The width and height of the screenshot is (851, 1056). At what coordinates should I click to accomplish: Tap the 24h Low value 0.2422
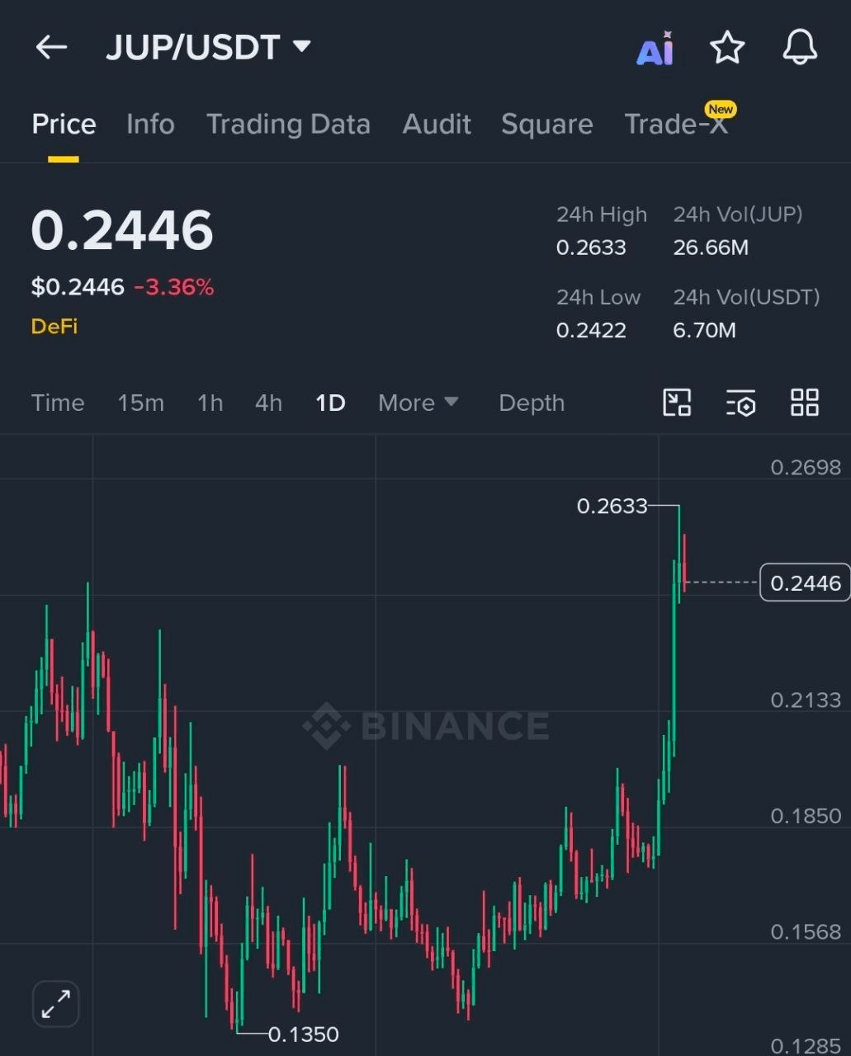point(591,331)
